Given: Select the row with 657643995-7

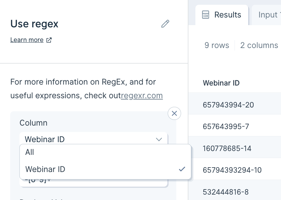Looking at the screenshot, I should coord(235,127).
